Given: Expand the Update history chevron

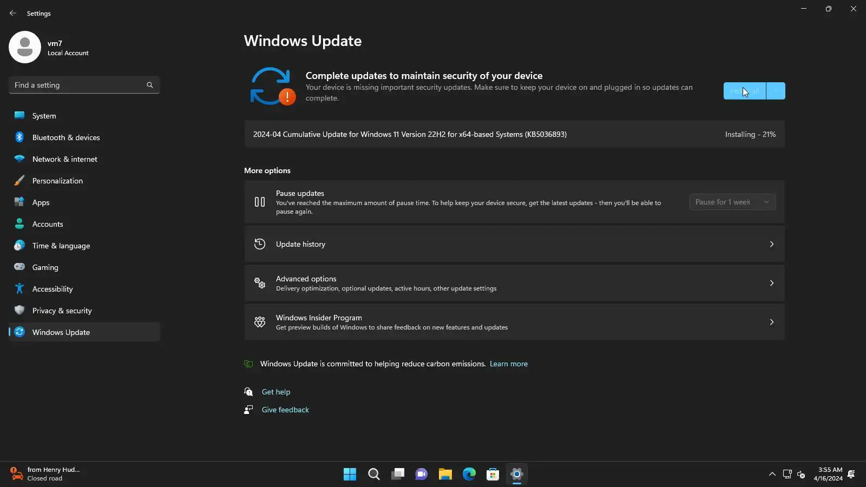Looking at the screenshot, I should coord(772,244).
